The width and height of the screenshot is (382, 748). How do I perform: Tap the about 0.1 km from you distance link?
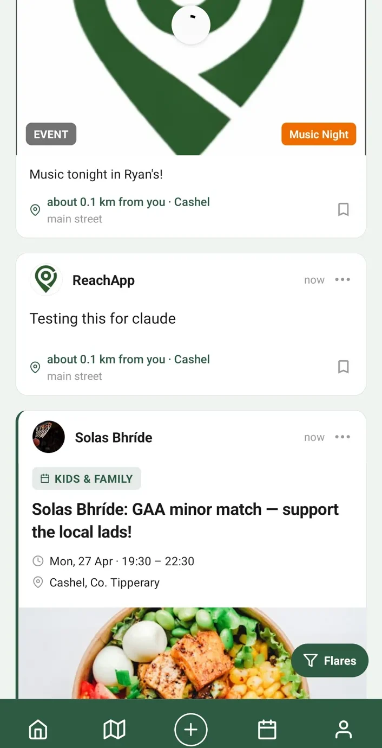tap(106, 201)
